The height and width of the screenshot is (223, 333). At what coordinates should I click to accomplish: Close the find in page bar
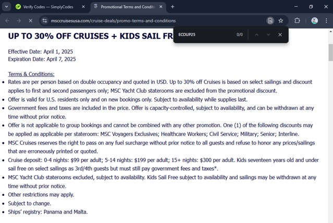click(280, 34)
